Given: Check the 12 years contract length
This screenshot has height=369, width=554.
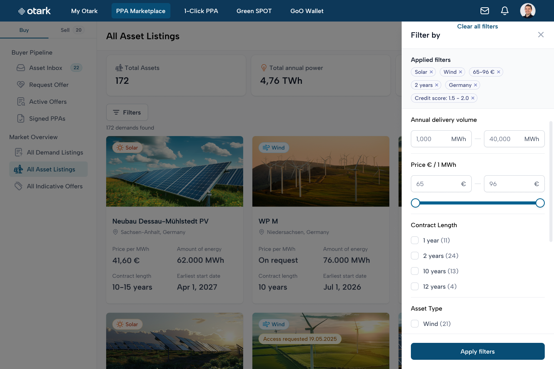Looking at the screenshot, I should 415,286.
